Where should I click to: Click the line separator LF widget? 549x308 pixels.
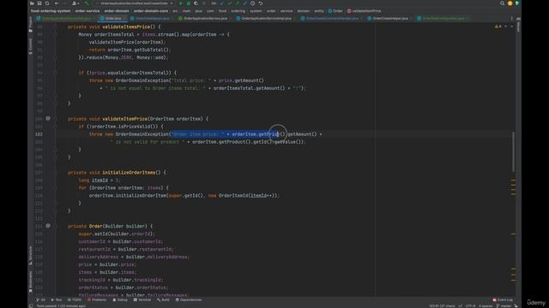point(460,306)
